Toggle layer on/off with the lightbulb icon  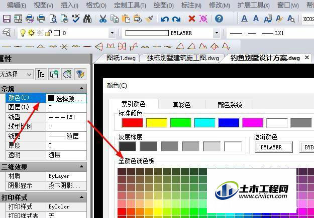coord(23,33)
